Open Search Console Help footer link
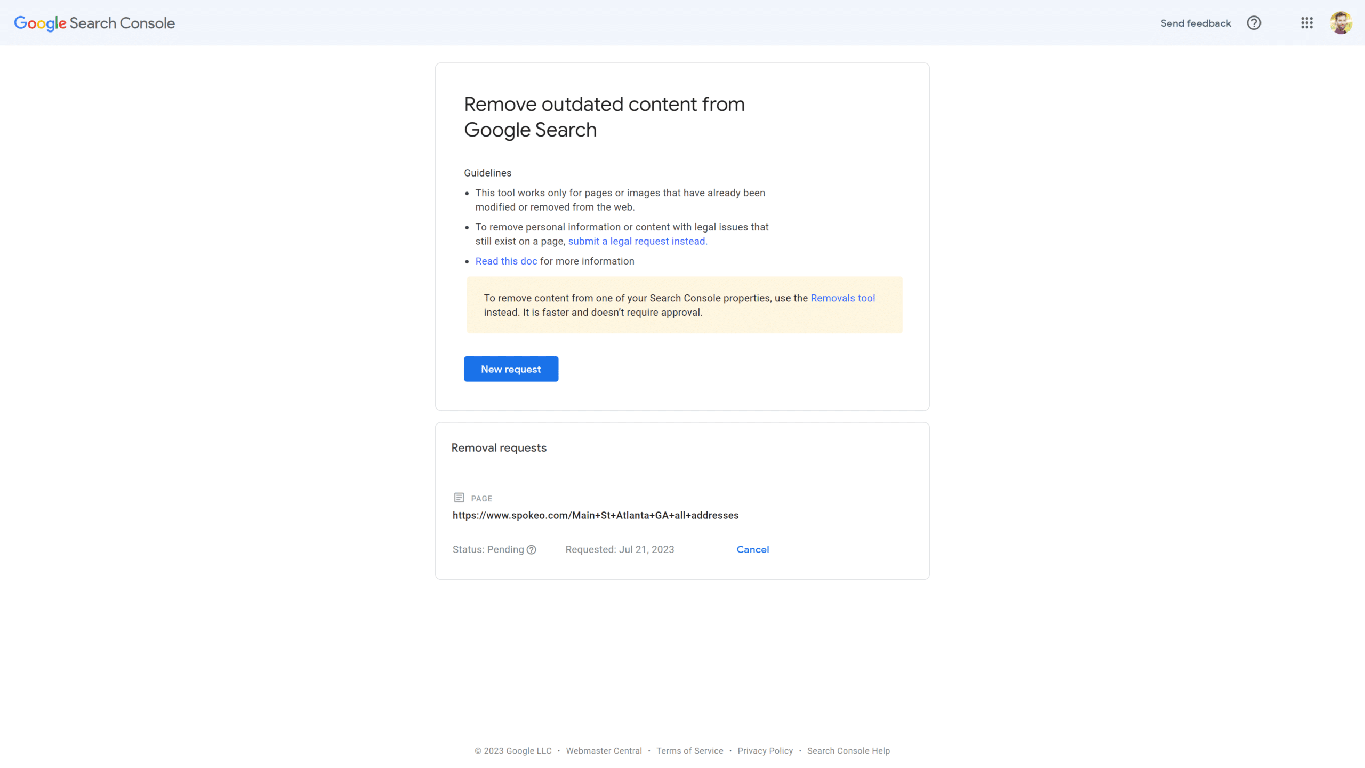 [x=848, y=751]
